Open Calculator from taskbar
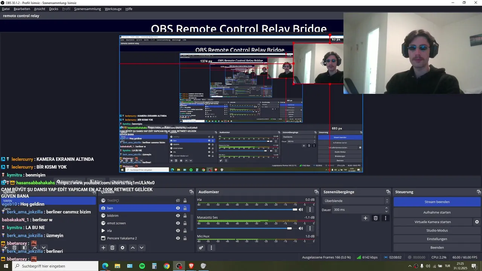This screenshot has height=271, width=482. (x=154, y=266)
